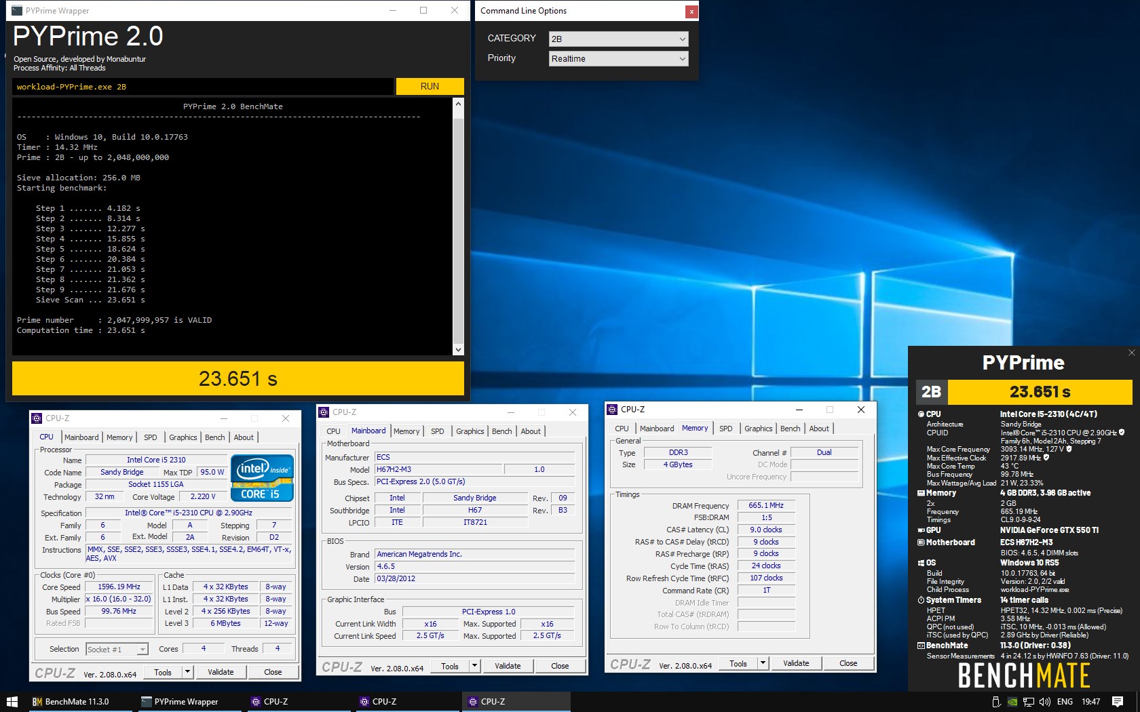The height and width of the screenshot is (712, 1140).
Task: Click Validate in CPU-Z Mainboard window
Action: [x=508, y=666]
